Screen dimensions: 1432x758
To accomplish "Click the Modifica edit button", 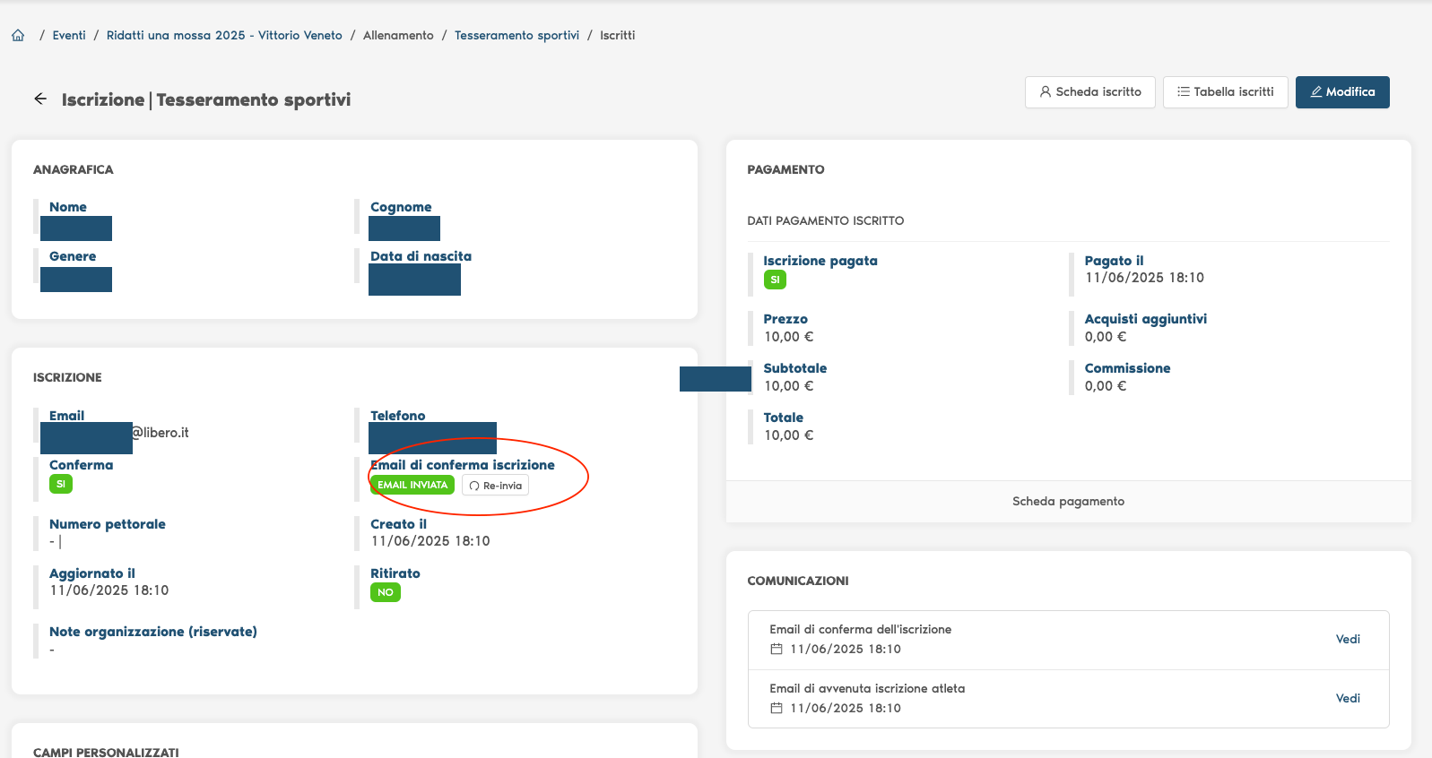I will [1341, 92].
